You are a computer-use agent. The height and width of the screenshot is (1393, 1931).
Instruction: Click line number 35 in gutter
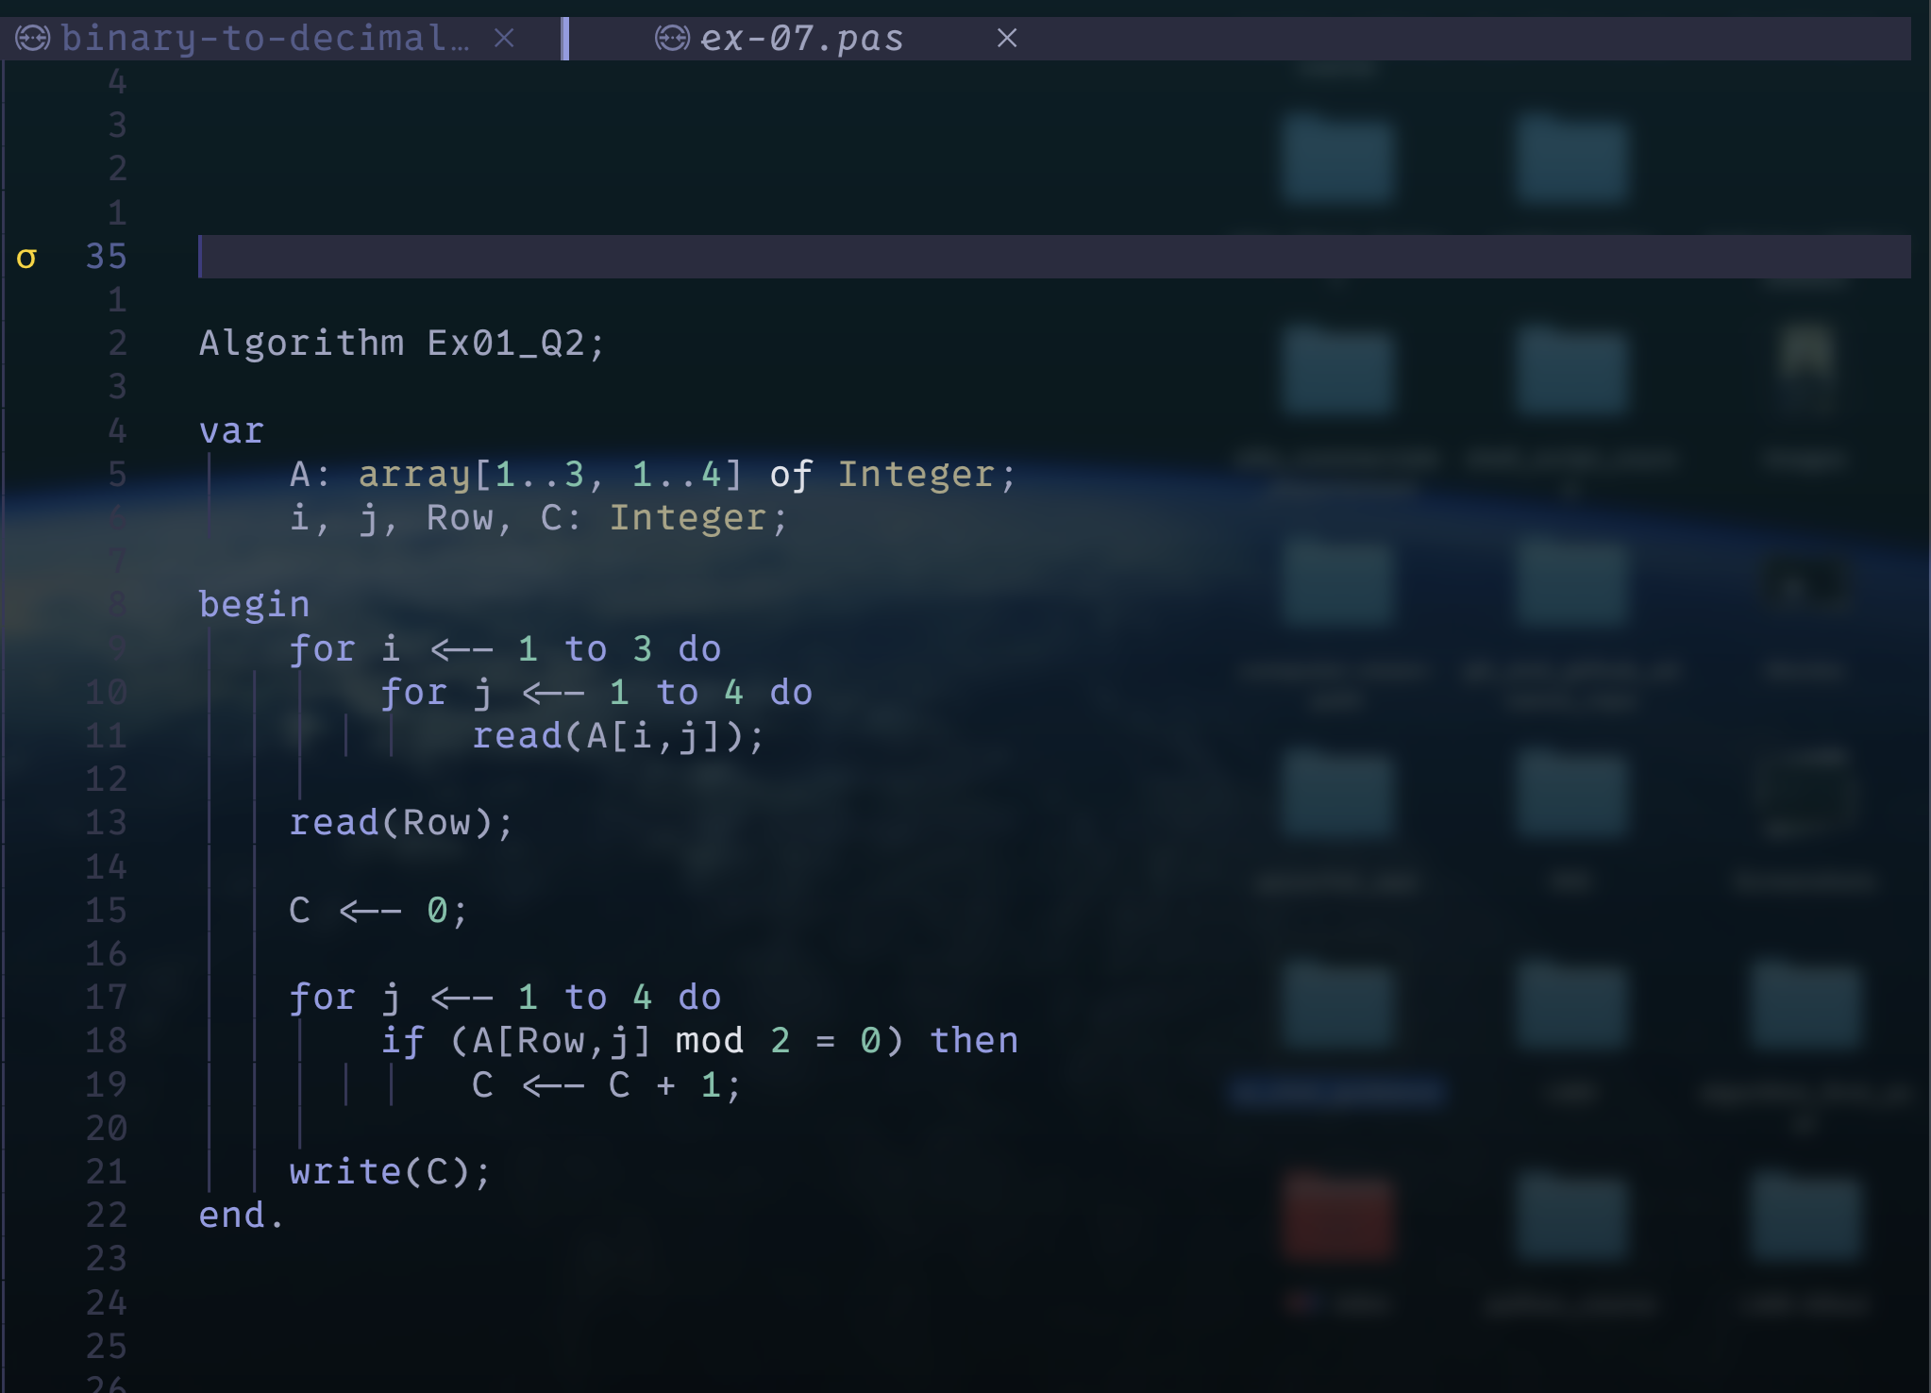[106, 257]
